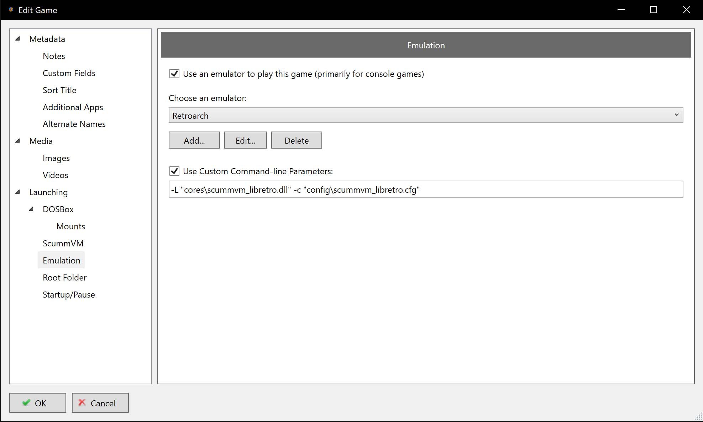Screen dimensions: 703x422
Task: Click the LaunchBox app icon in title bar
Action: click(11, 10)
